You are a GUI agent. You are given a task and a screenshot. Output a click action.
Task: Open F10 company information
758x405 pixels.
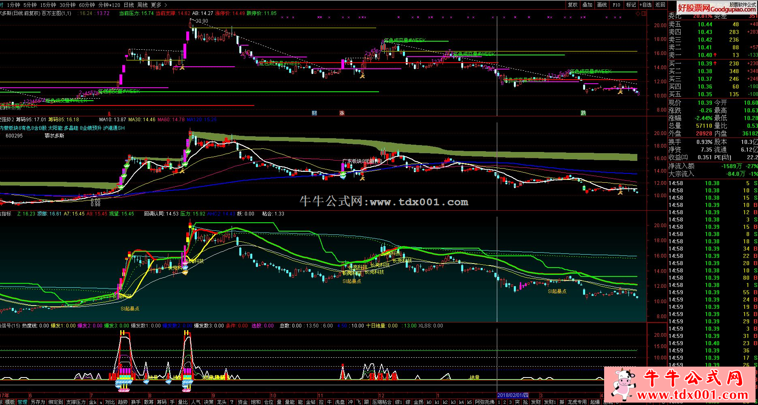point(616,5)
